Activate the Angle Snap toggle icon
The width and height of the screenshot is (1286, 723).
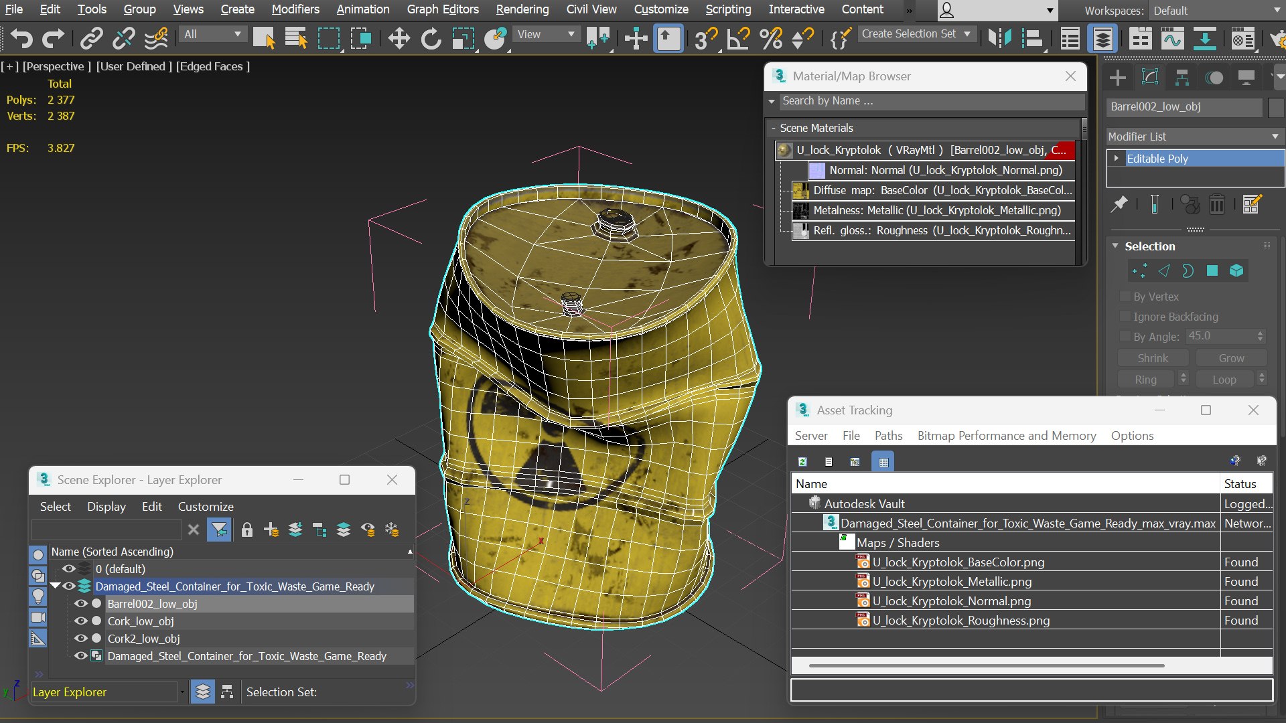point(738,38)
